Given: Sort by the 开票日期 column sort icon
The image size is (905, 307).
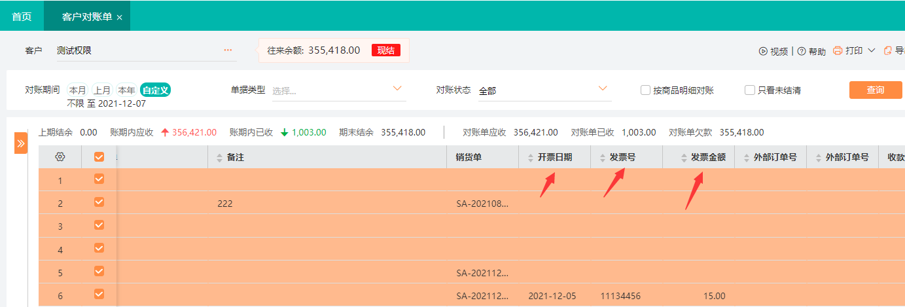Looking at the screenshot, I should tap(531, 158).
